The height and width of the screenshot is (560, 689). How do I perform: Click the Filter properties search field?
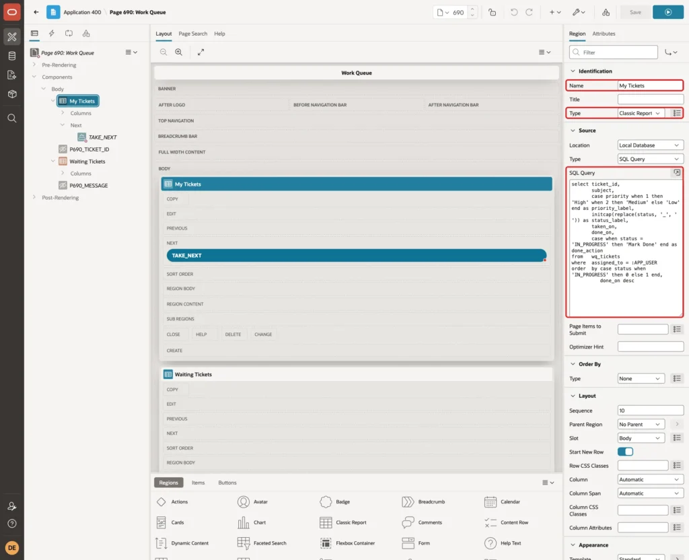pos(614,53)
